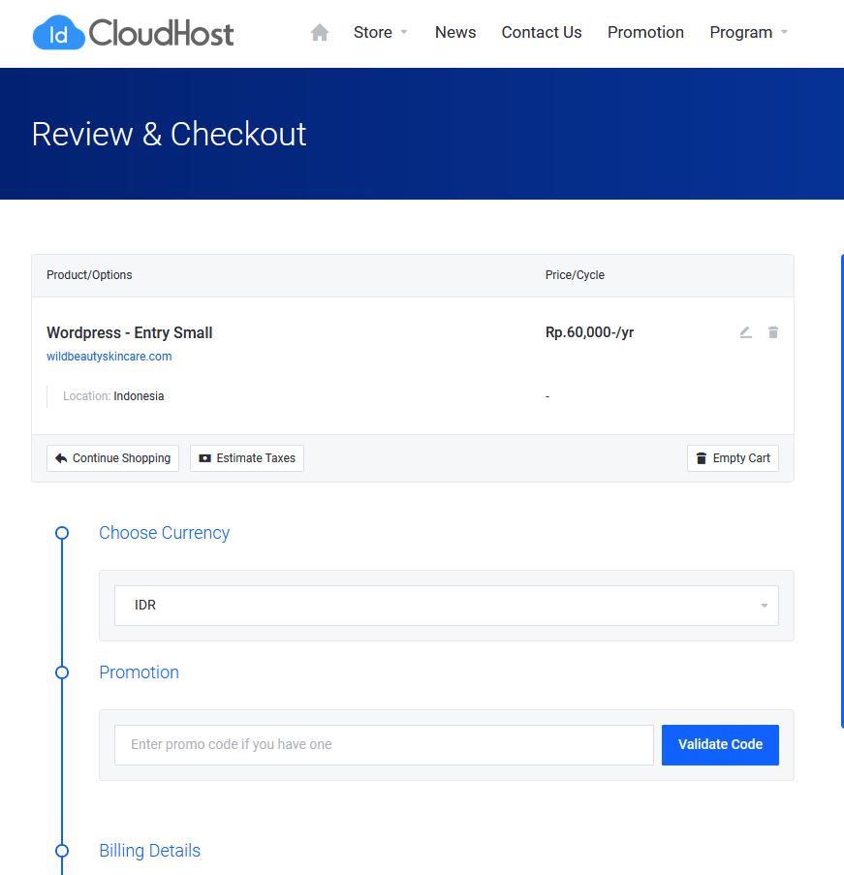
Task: Open the IDR currency dropdown
Action: click(x=446, y=605)
